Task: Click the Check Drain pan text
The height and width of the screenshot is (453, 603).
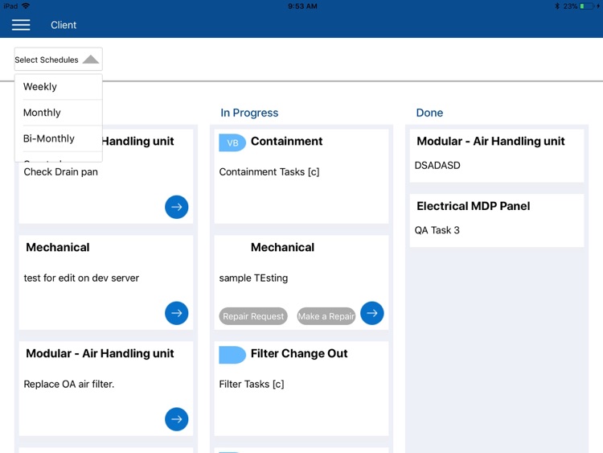Action: pos(61,171)
